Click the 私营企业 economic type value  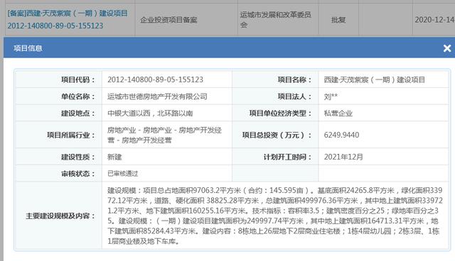click(x=338, y=113)
